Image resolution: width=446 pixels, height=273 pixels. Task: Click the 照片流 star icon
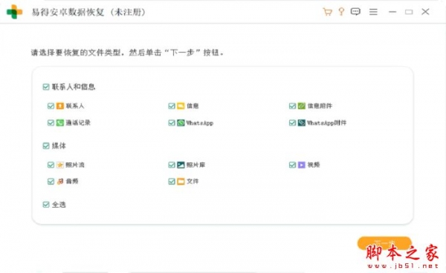(x=59, y=165)
